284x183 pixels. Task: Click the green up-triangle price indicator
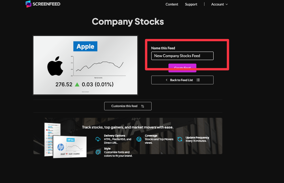pos(77,84)
